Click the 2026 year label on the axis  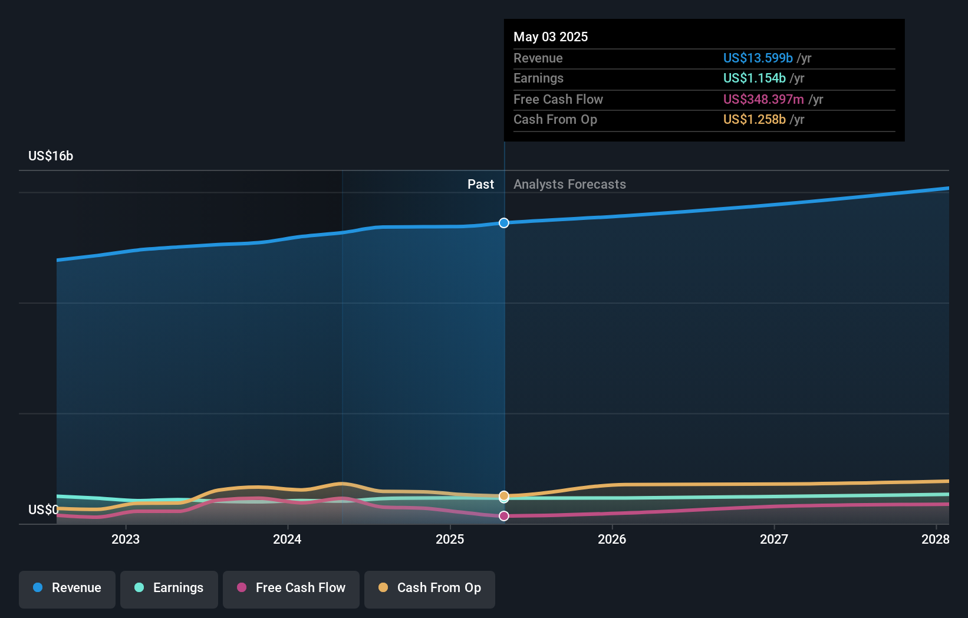(613, 538)
